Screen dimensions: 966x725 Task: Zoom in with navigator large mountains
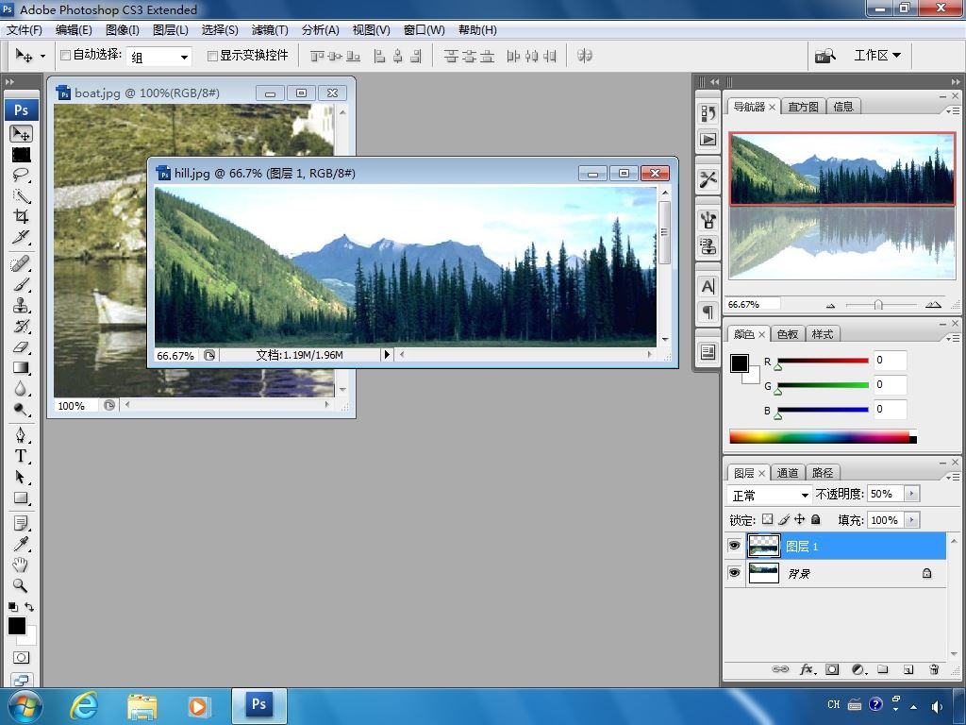tap(933, 305)
